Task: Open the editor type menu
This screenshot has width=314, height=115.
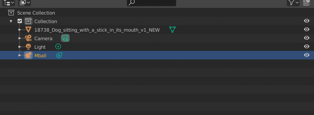Action: coord(8,3)
